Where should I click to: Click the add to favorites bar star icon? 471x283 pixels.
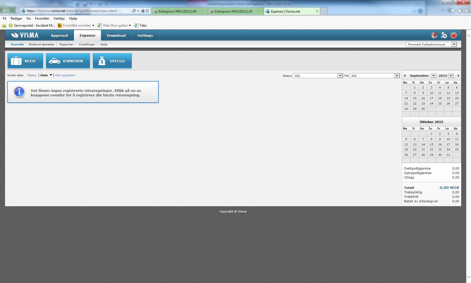(4, 25)
